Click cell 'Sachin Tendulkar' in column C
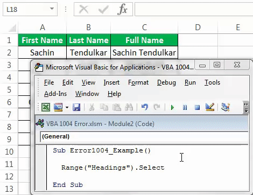Screen dimensions: 253x195 144,52
